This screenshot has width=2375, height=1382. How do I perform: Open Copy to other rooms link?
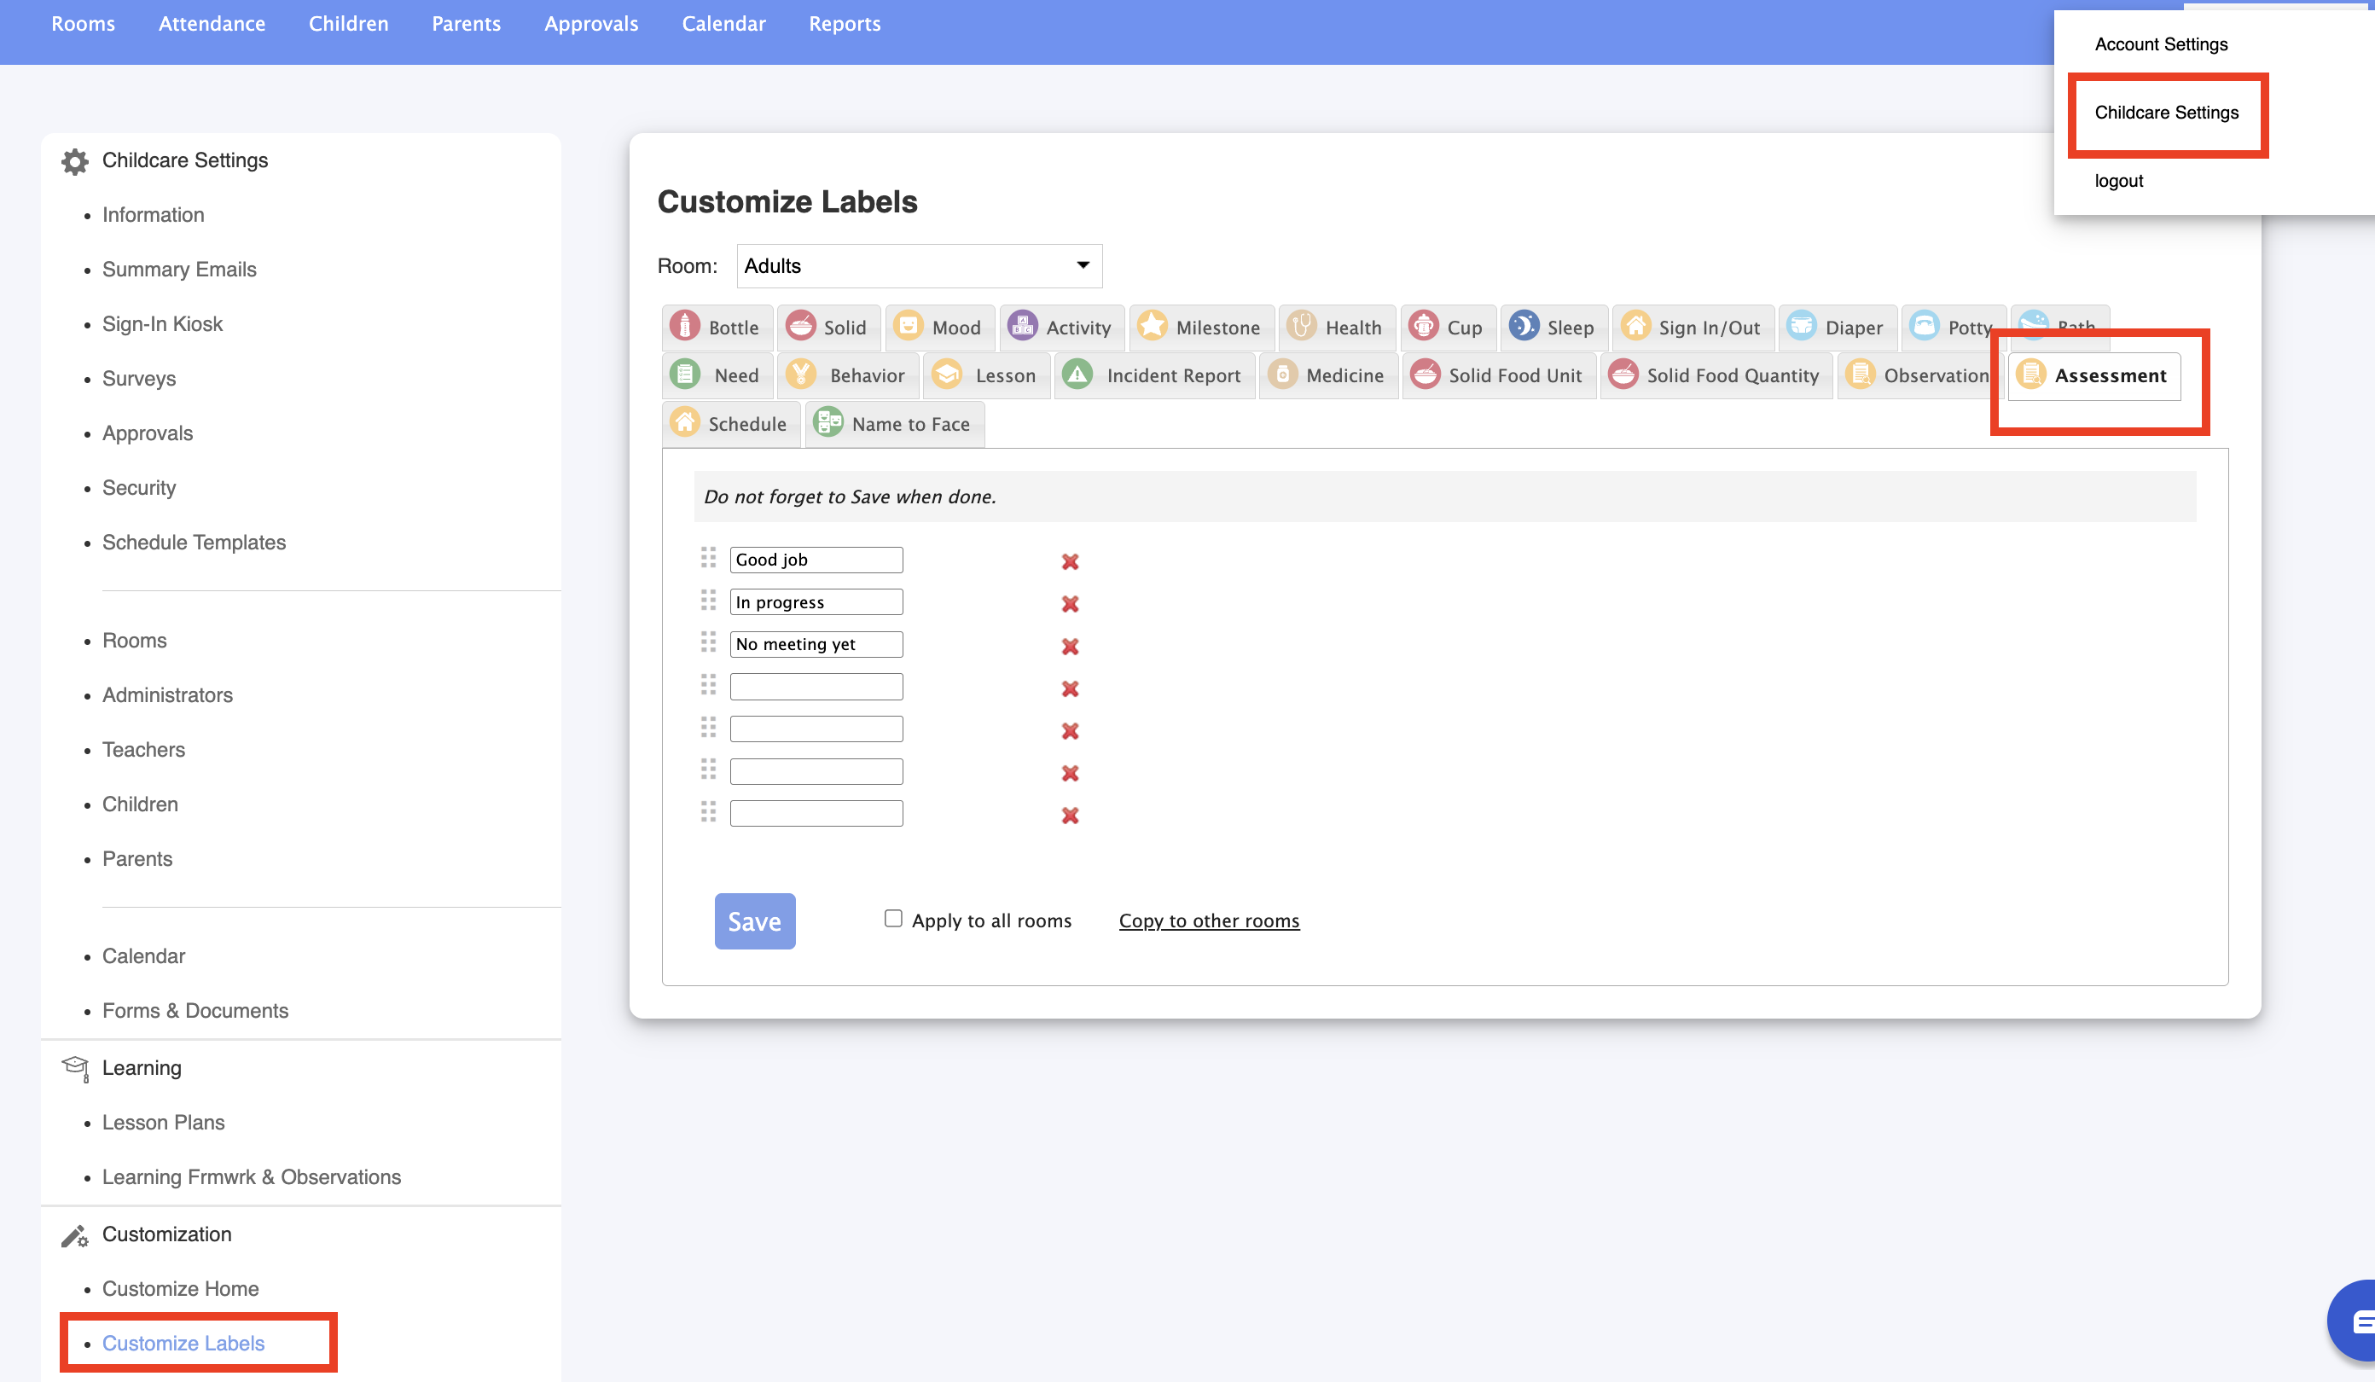tap(1208, 921)
